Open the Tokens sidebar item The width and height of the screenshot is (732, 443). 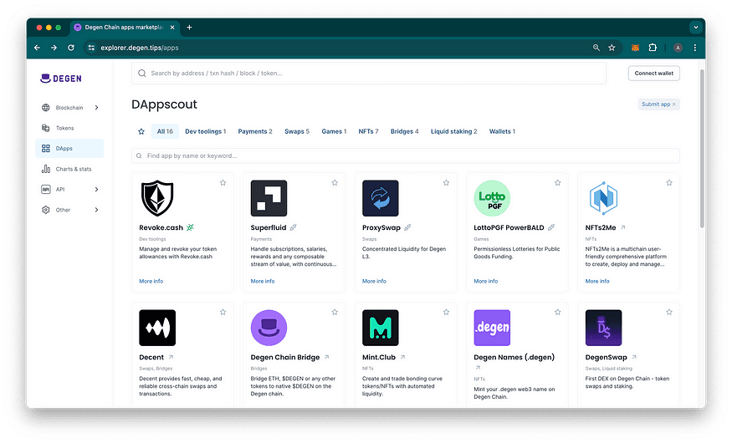click(69, 128)
